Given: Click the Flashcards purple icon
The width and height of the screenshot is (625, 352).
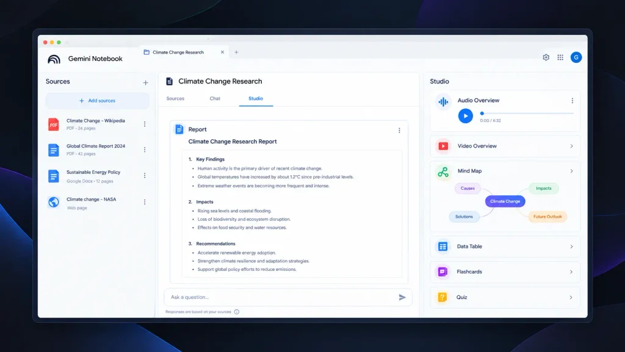Looking at the screenshot, I should (443, 272).
